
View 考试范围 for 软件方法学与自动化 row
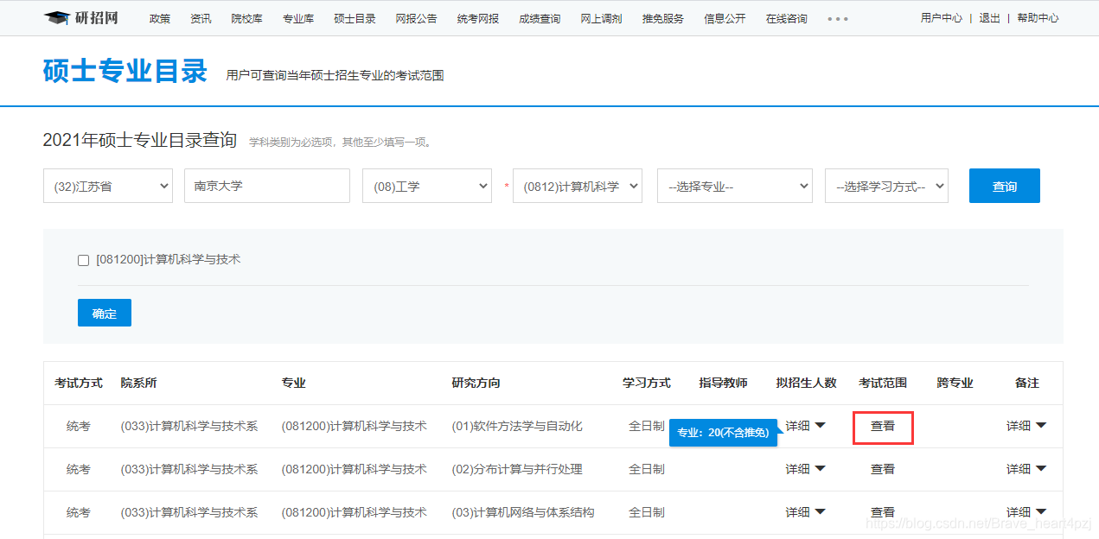pos(883,426)
